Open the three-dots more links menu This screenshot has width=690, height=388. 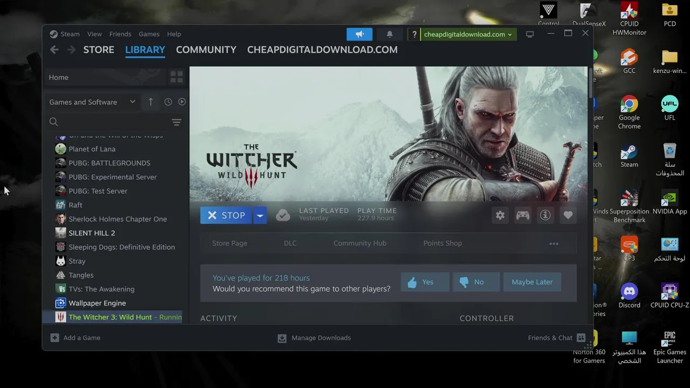(554, 244)
